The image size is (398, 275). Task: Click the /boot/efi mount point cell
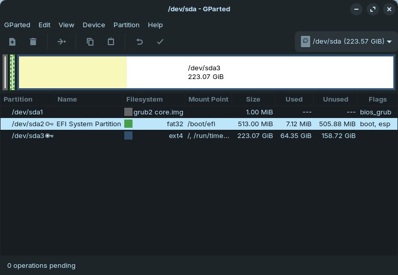[201, 124]
